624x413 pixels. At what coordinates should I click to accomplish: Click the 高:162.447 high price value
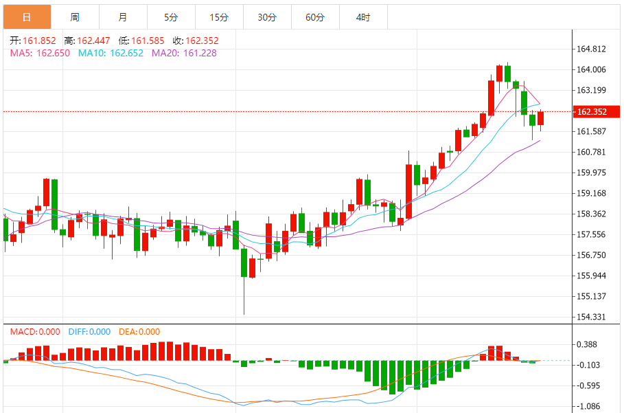[87, 41]
